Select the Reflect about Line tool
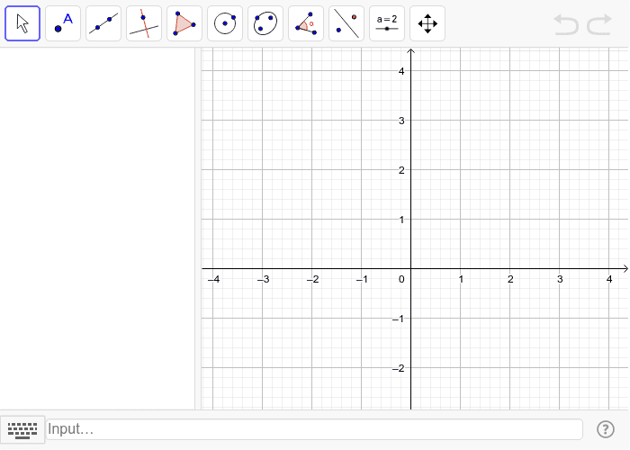 [346, 23]
